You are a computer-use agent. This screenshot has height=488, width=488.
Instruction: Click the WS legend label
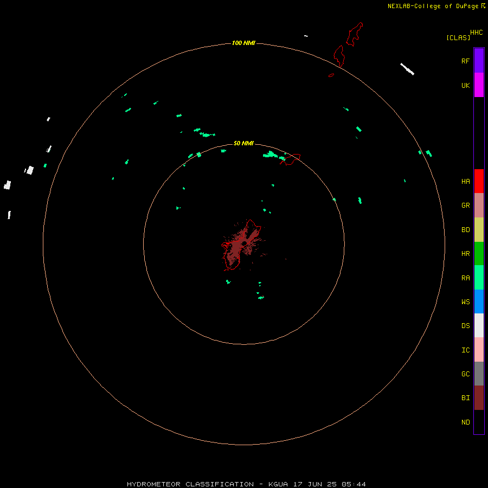coord(465,301)
